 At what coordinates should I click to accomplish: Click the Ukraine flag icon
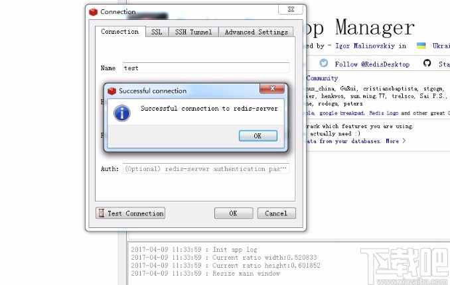421,46
